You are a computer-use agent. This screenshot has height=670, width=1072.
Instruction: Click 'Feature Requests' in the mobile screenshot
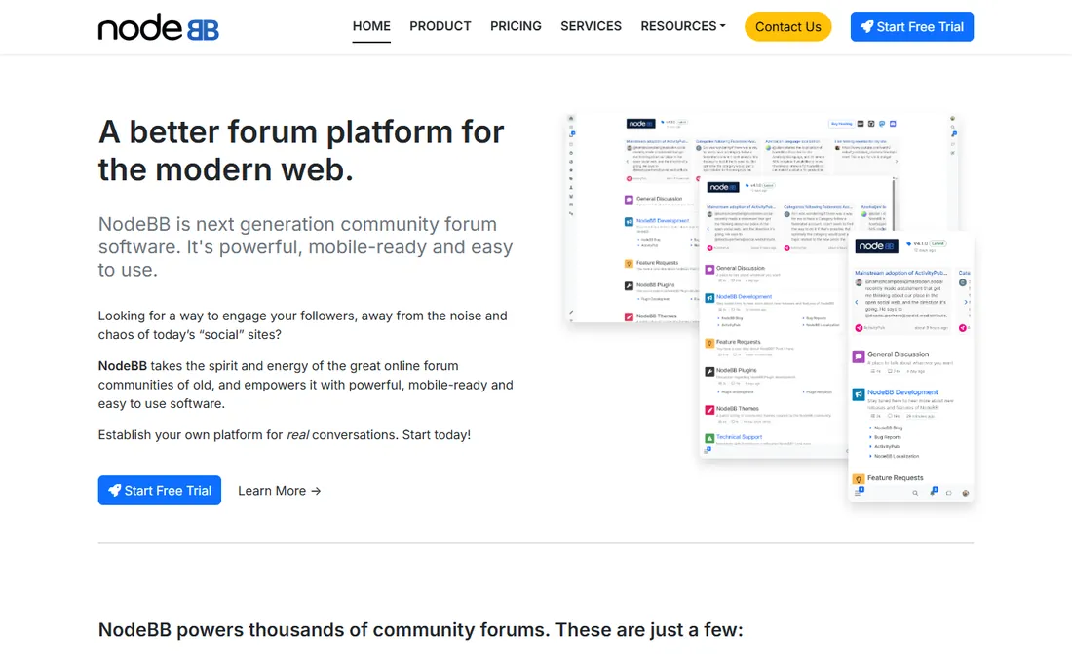(895, 478)
